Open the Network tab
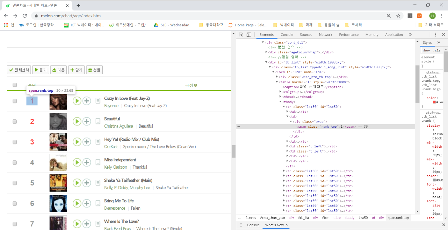This screenshot has width=448, height=230. [326, 35]
